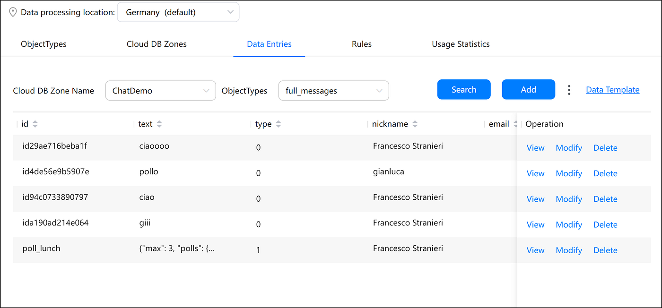This screenshot has width=662, height=308.
Task: Delete the entry with text ciaoooo
Action: [x=605, y=148]
